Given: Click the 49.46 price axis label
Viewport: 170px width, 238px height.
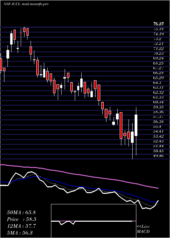Looking at the screenshot, I should click(159, 156).
